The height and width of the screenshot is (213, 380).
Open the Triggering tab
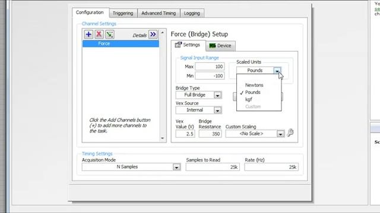click(123, 13)
